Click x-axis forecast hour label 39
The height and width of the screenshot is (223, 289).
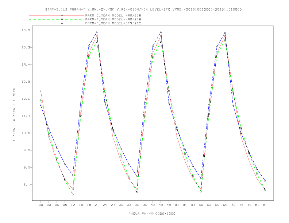[145, 205]
